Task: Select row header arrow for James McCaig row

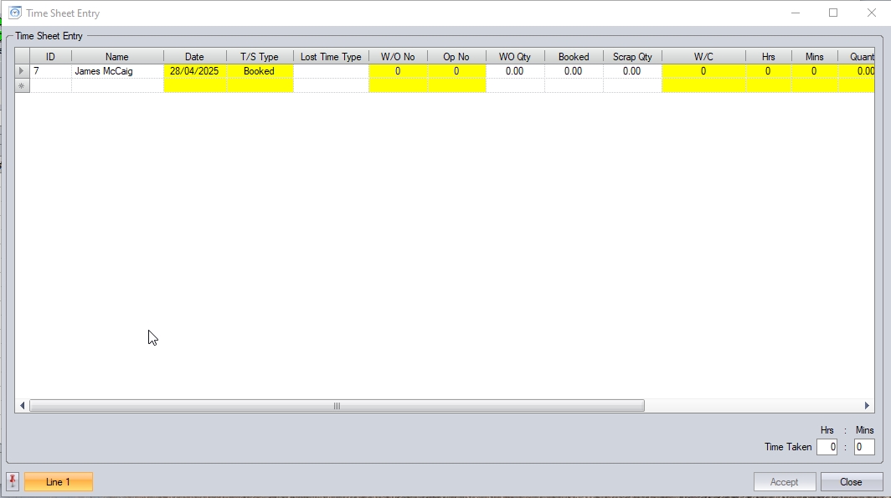Action: pos(22,71)
